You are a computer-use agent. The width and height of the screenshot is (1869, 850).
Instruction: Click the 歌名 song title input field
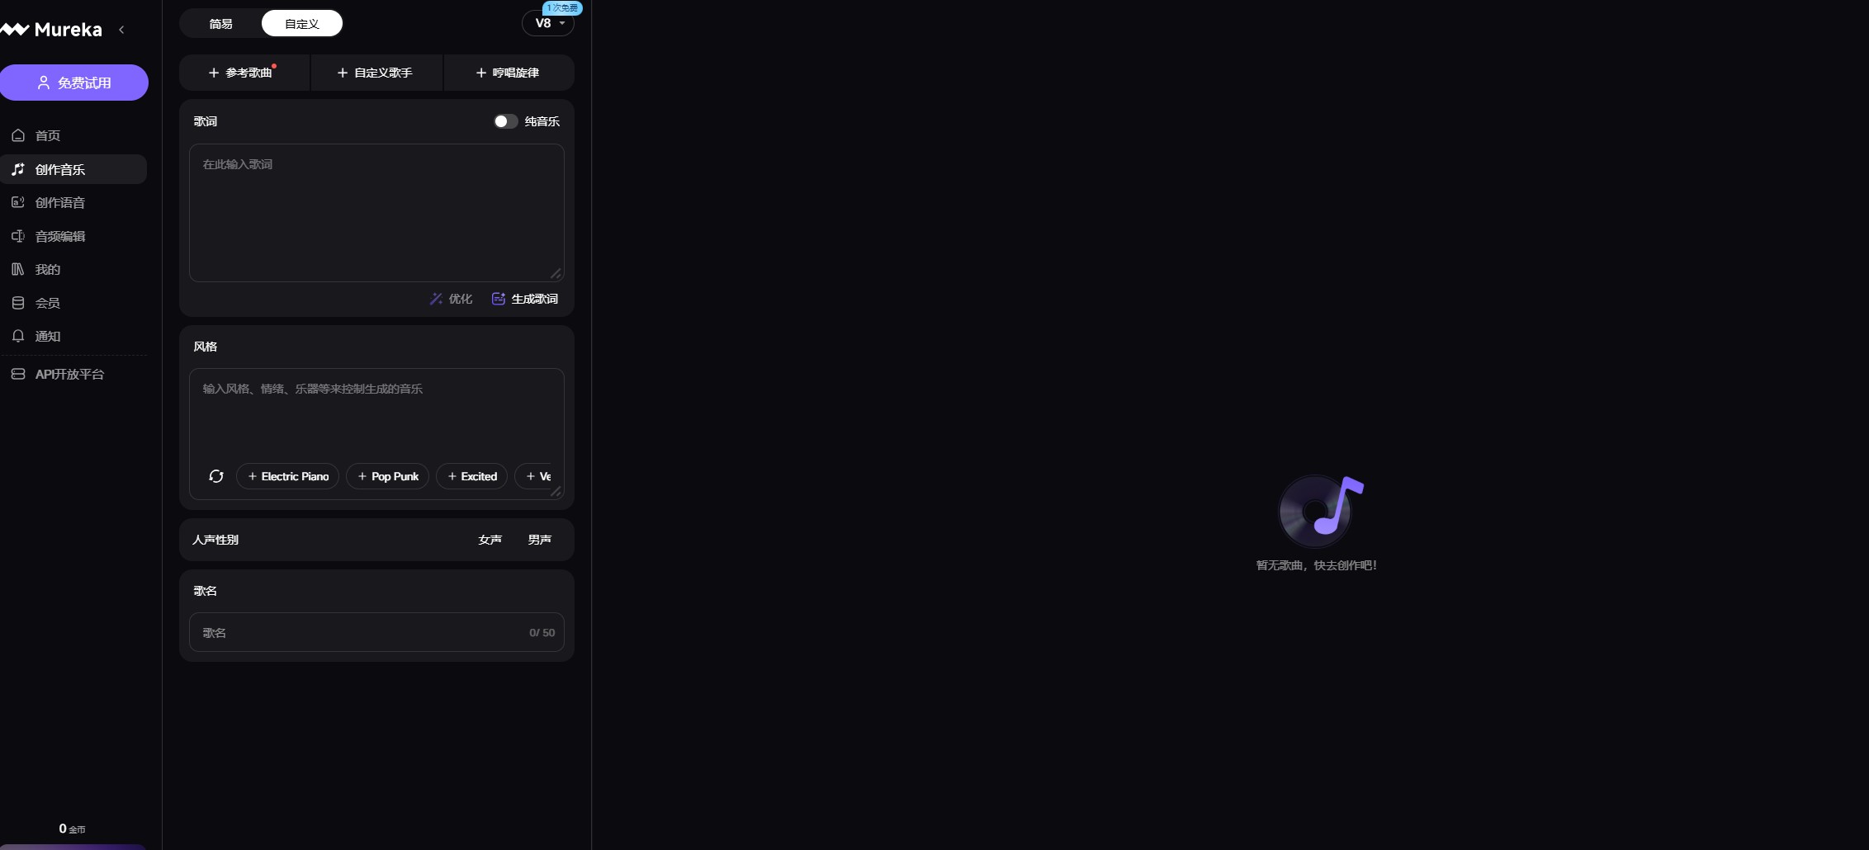coord(376,632)
